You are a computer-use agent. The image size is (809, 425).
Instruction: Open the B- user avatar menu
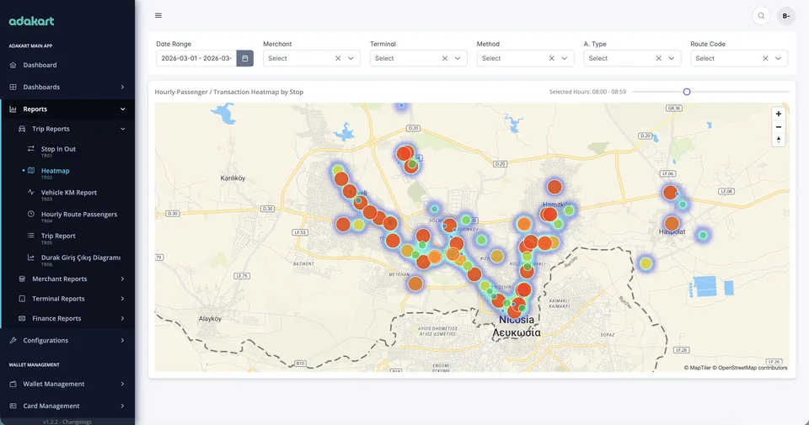tap(786, 16)
